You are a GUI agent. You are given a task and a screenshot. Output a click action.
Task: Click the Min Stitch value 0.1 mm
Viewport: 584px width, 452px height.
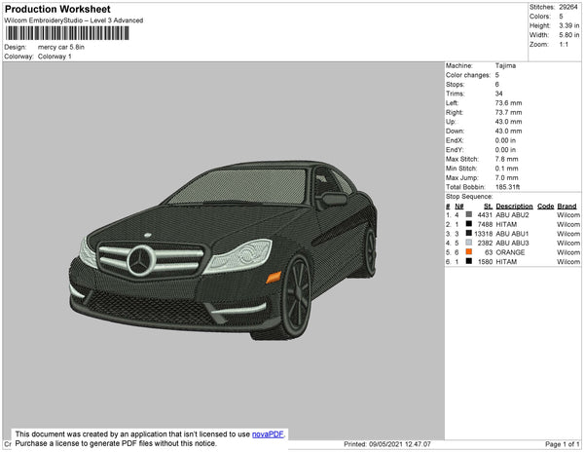coord(506,169)
